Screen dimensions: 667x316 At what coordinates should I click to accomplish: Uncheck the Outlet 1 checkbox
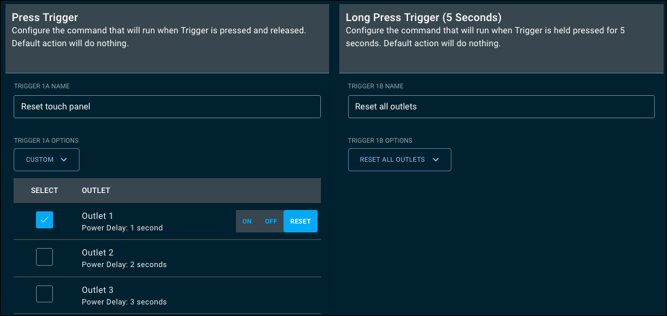(44, 220)
